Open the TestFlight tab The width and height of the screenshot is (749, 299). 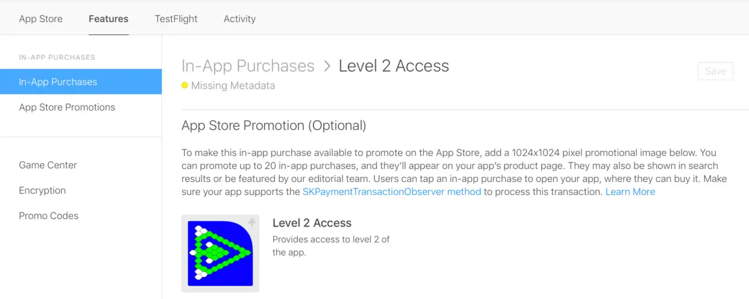176,19
